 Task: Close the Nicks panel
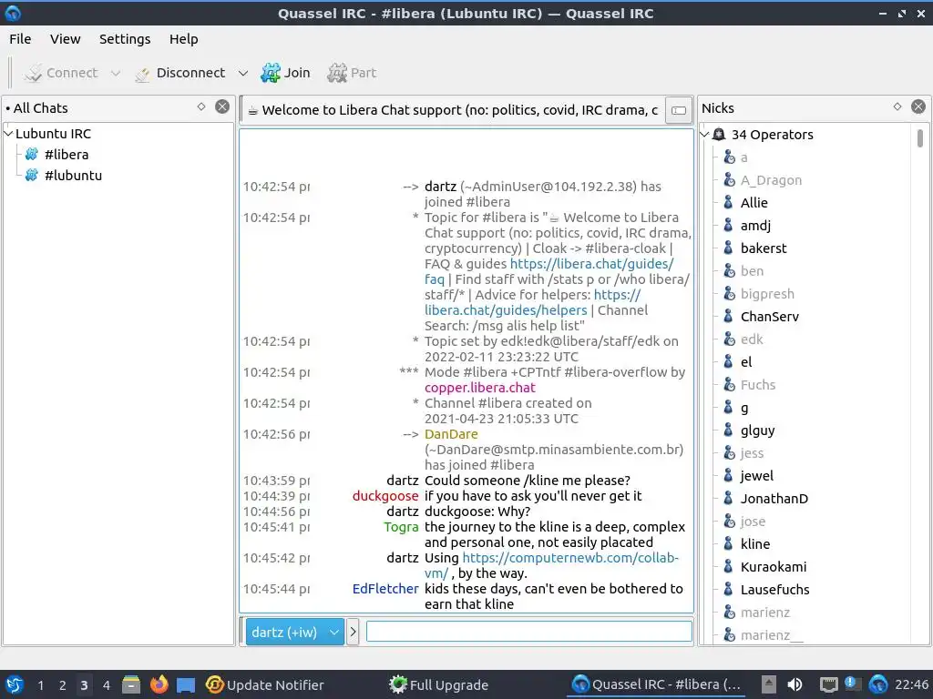click(x=918, y=107)
